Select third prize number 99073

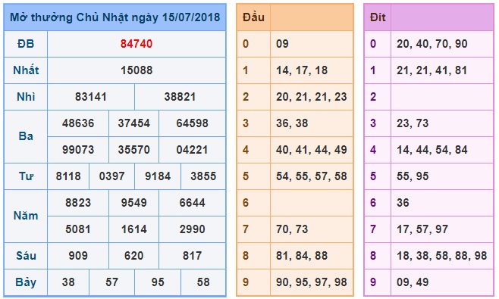(x=78, y=150)
